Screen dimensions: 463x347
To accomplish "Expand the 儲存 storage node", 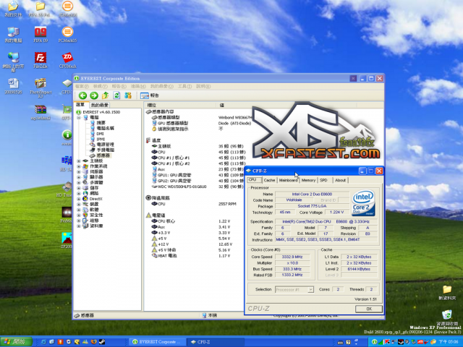I will pyautogui.click(x=79, y=188).
